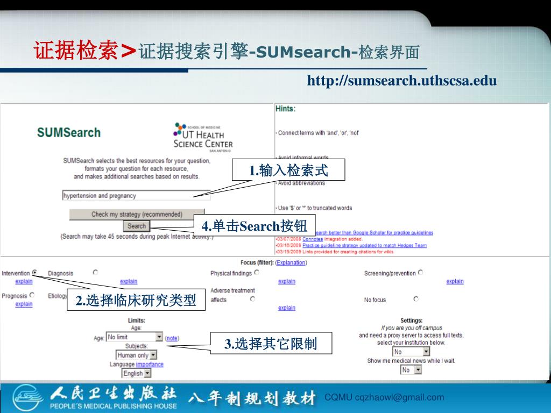Open the Age limit dropdown
The height and width of the screenshot is (413, 551).
point(135,337)
